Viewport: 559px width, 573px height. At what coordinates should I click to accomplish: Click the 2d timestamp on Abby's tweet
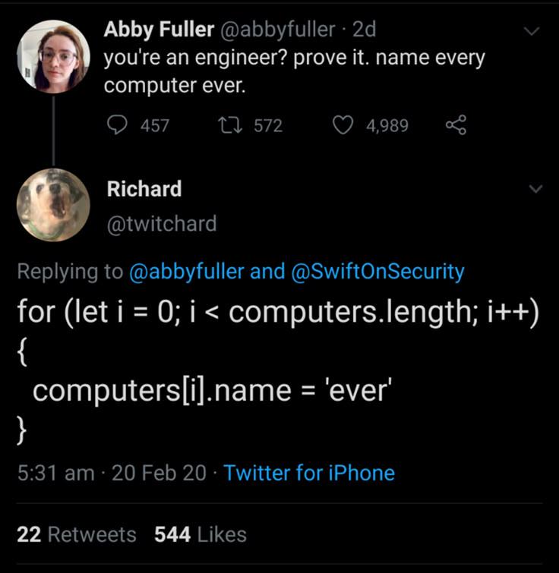pyautogui.click(x=364, y=30)
